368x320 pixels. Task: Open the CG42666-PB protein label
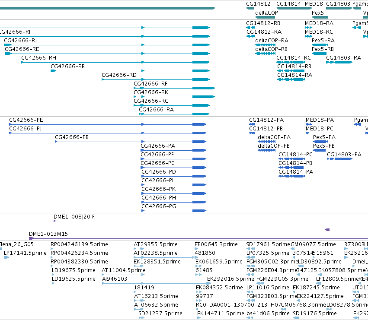(x=72, y=138)
